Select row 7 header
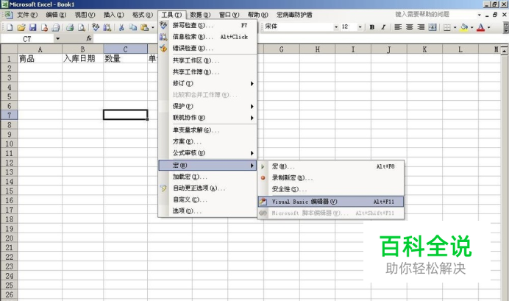509x301 pixels. [9, 116]
